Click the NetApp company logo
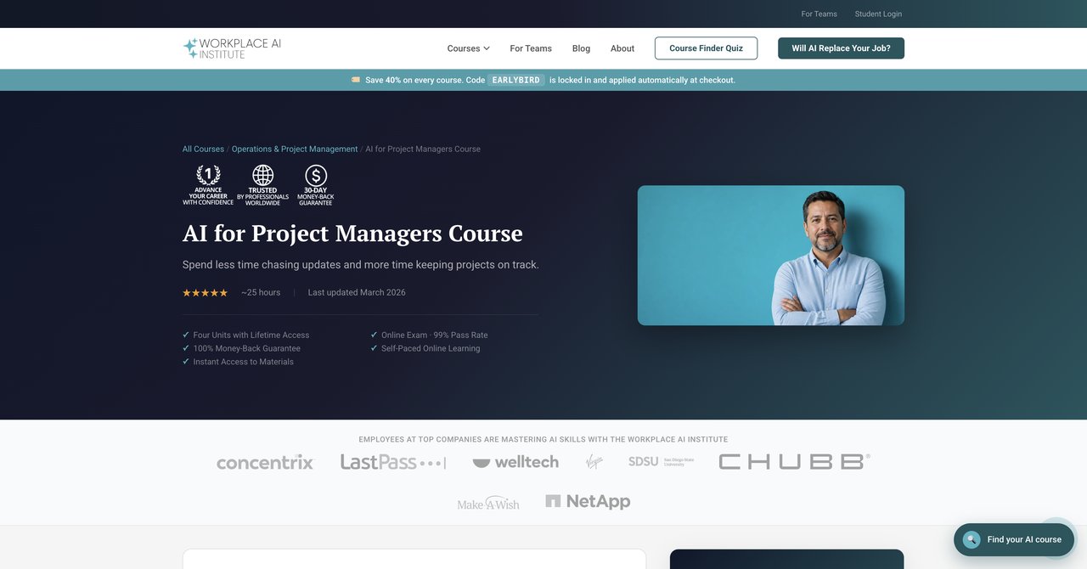This screenshot has width=1087, height=569. click(588, 502)
